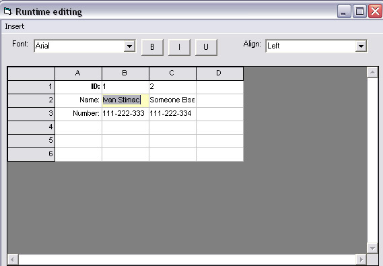The image size is (383, 266).
Task: Open the Insert menu
Action: 14,26
